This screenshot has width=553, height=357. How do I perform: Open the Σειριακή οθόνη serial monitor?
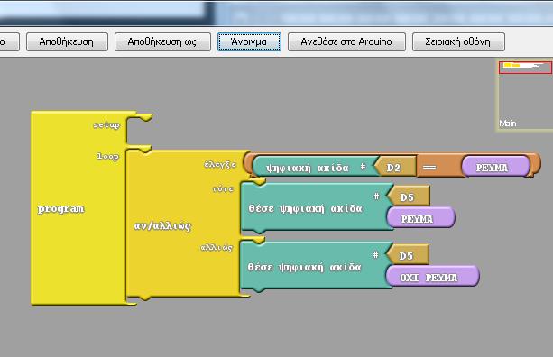tap(458, 42)
